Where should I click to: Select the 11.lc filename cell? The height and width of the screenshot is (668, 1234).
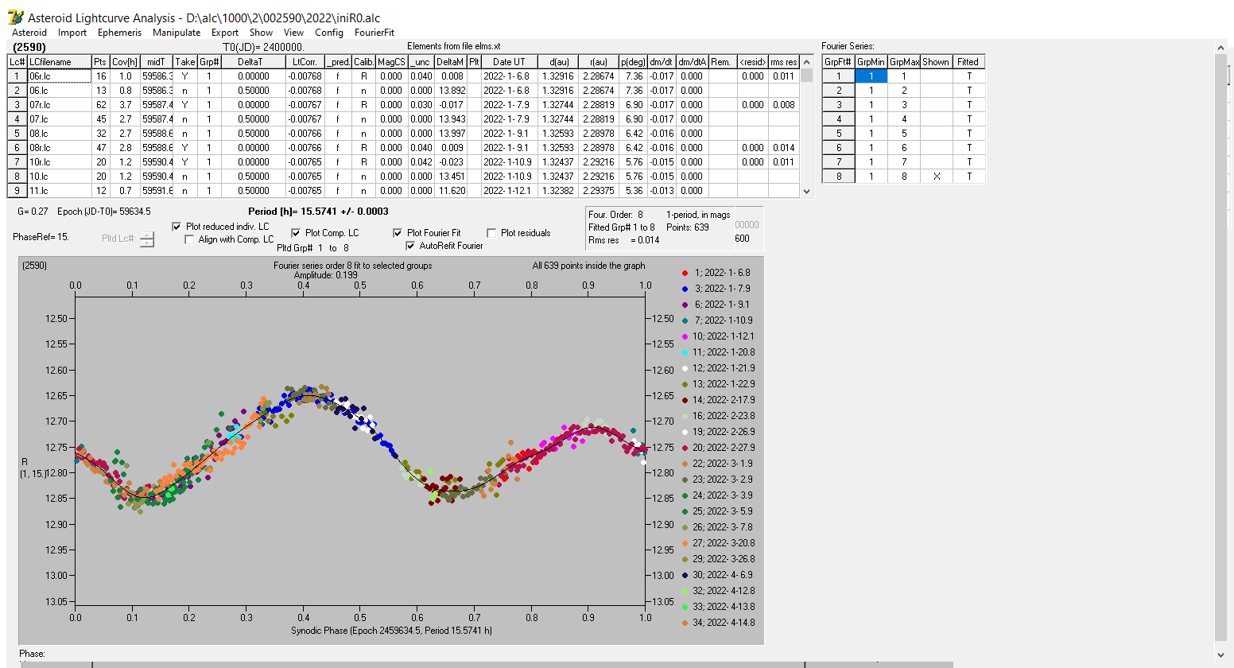pos(60,191)
